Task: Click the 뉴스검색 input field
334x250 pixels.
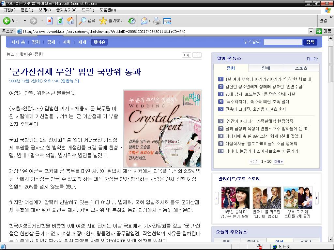Action: (x=283, y=42)
